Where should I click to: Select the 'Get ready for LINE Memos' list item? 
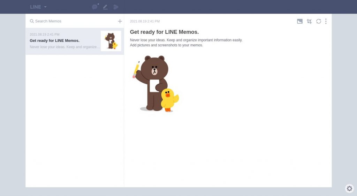(x=63, y=41)
